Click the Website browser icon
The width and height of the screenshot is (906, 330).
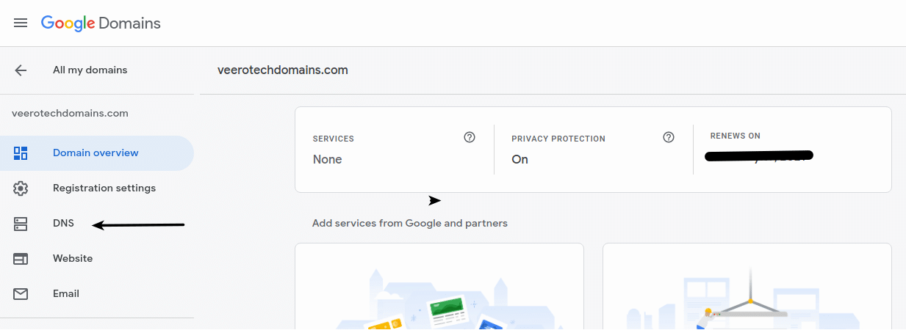click(21, 259)
